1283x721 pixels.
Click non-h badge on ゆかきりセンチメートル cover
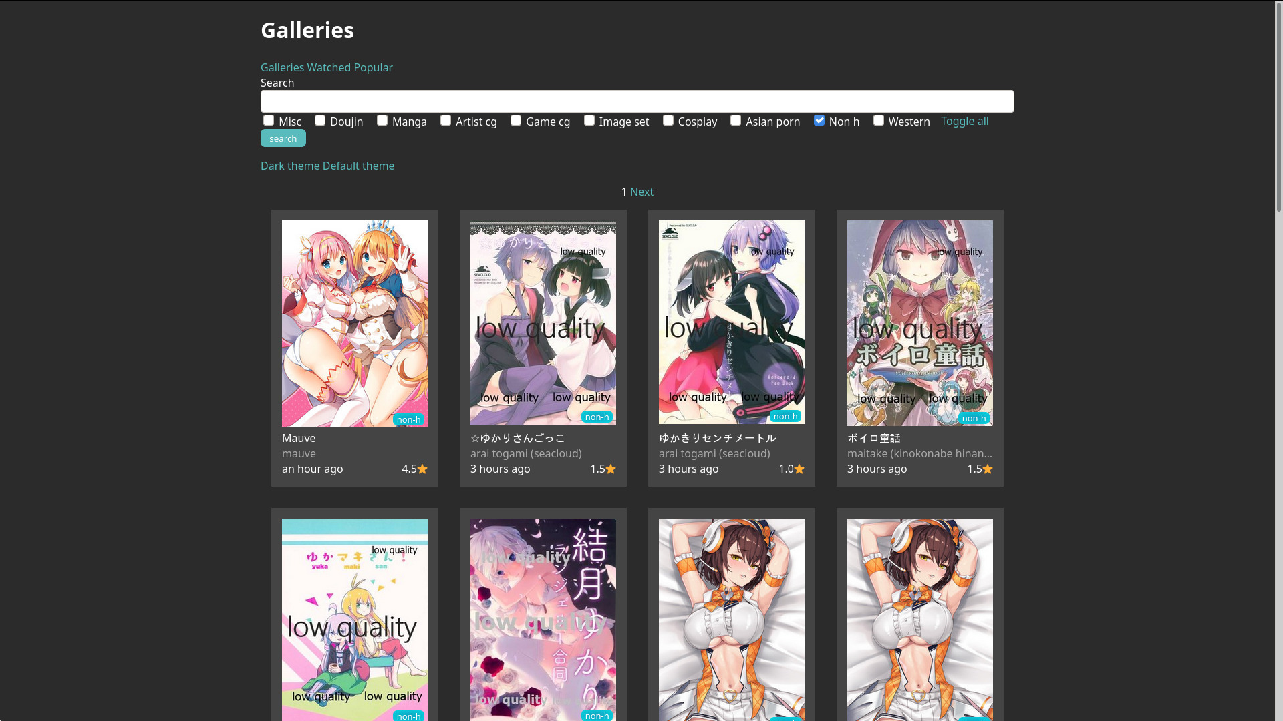click(x=785, y=416)
